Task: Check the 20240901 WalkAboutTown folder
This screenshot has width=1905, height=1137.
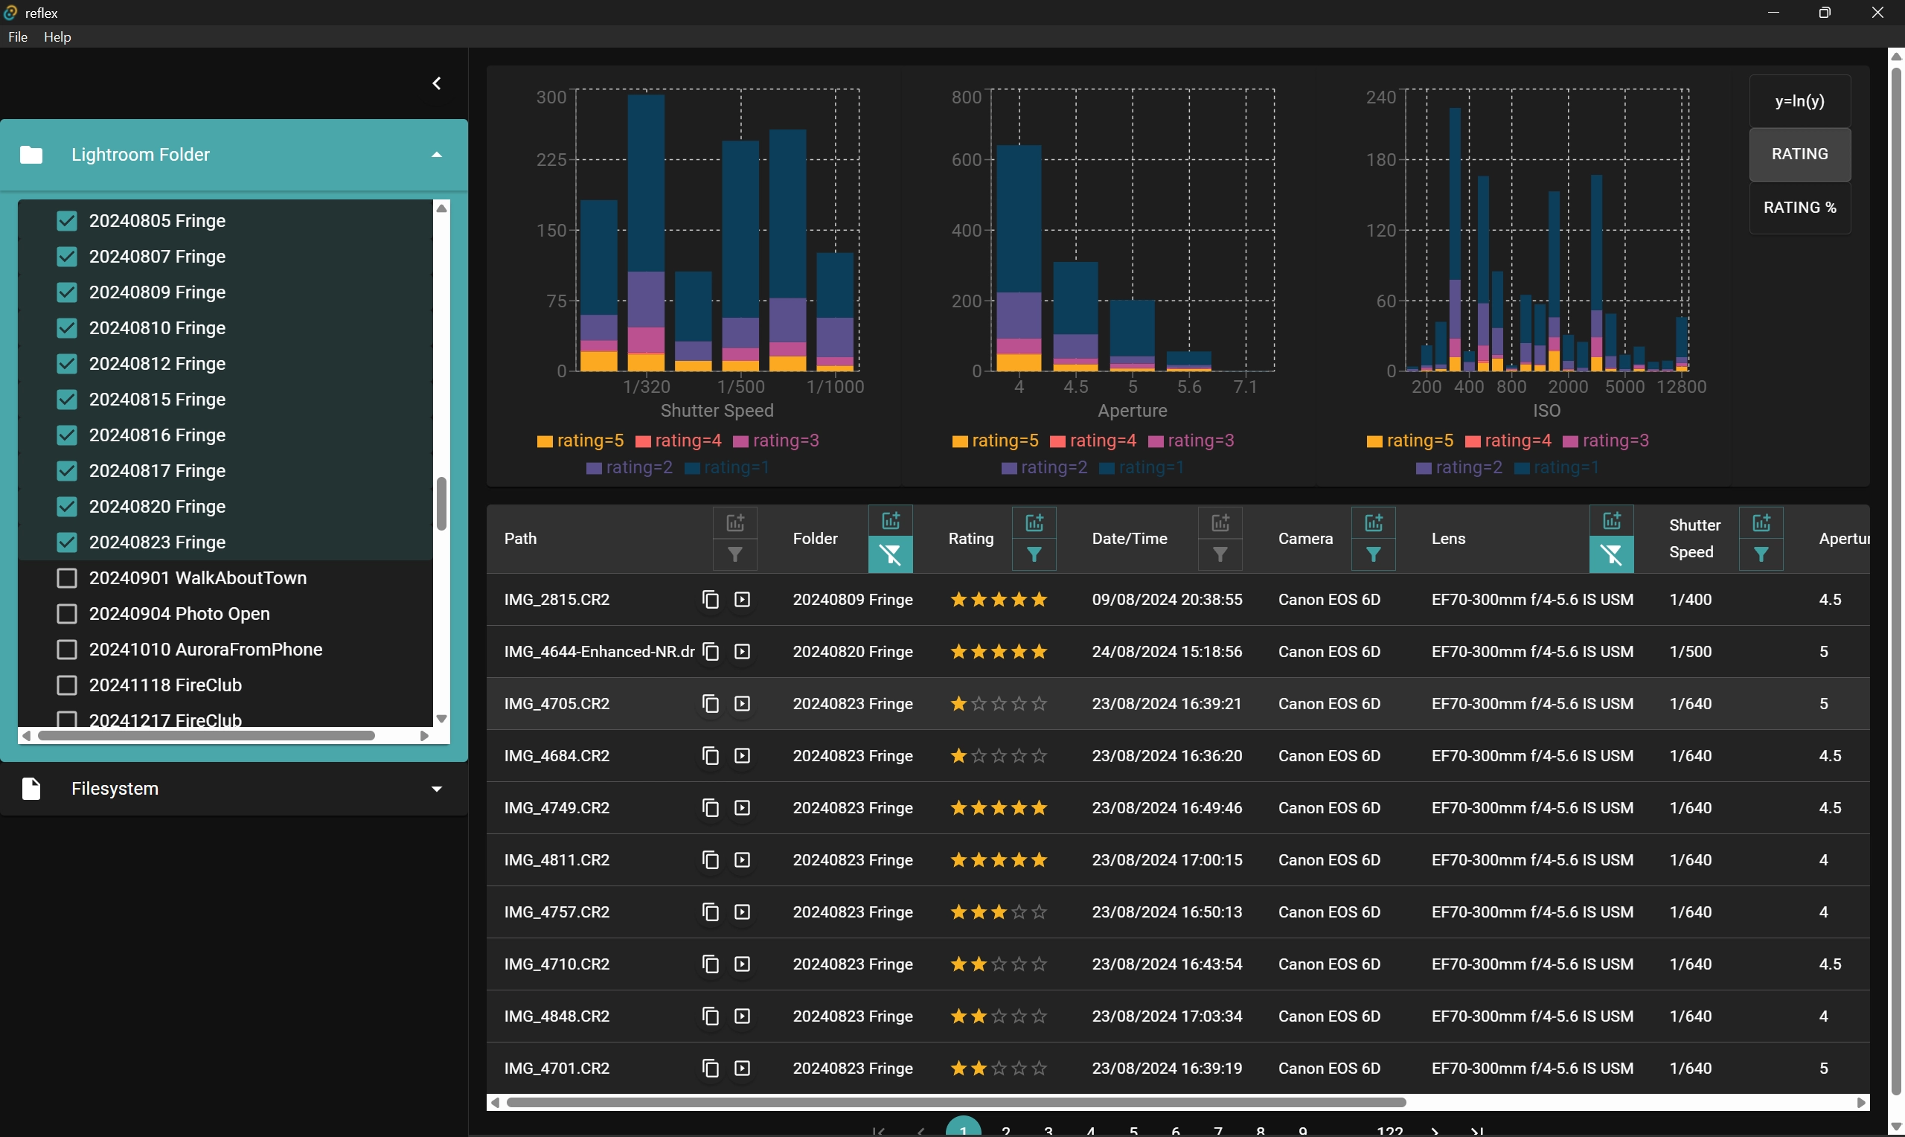Action: pos(67,578)
